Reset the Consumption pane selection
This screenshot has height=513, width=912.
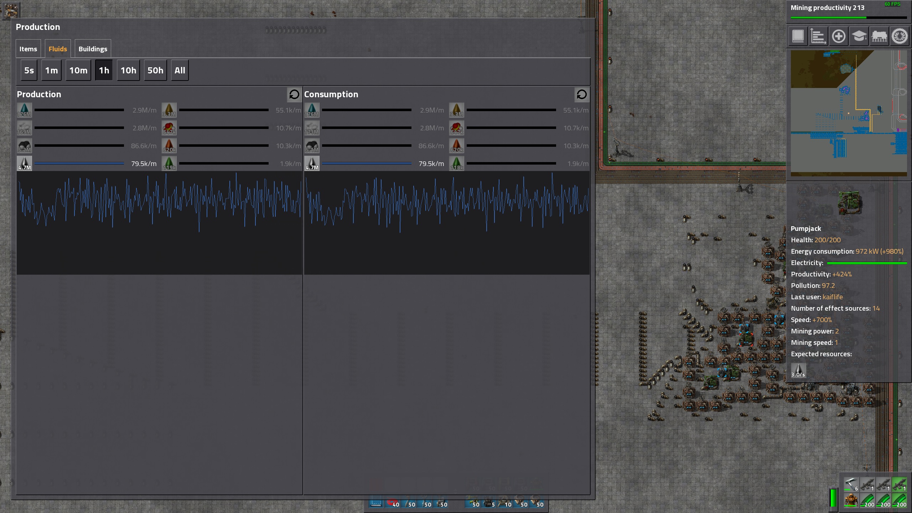(x=582, y=94)
